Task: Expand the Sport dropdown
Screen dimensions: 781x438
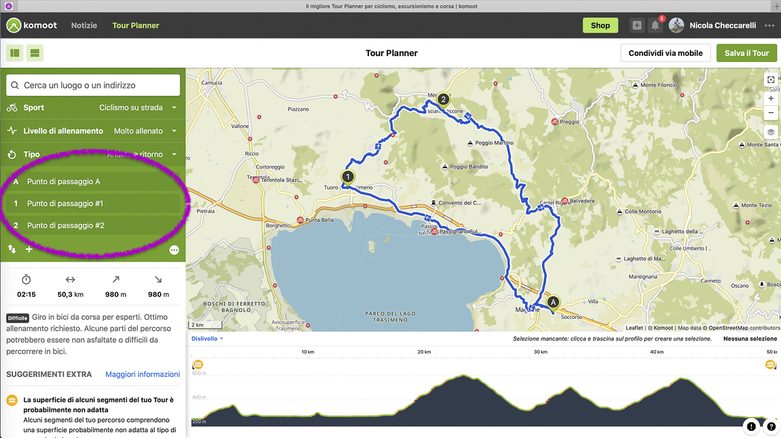Action: (138, 107)
